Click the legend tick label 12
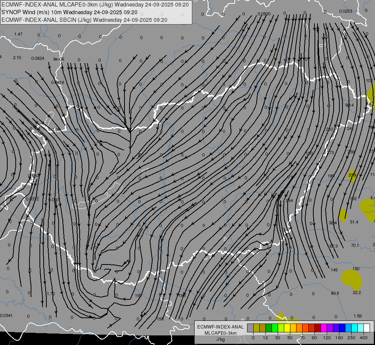The height and width of the screenshot is (345, 375). [x=265, y=338]
